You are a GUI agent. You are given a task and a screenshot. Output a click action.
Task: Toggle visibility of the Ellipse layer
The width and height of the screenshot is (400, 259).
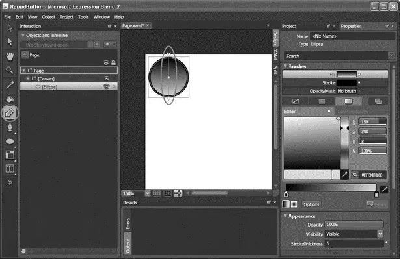107,86
